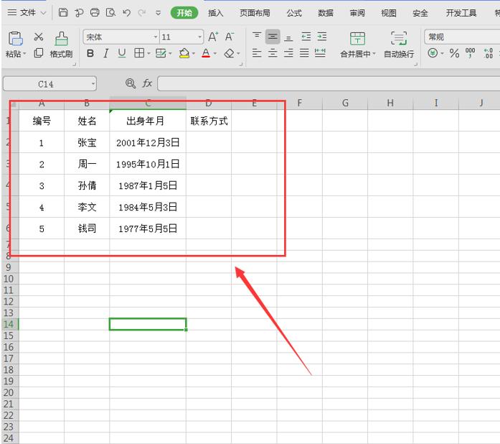Switch to the 审阅 tab

pyautogui.click(x=357, y=13)
